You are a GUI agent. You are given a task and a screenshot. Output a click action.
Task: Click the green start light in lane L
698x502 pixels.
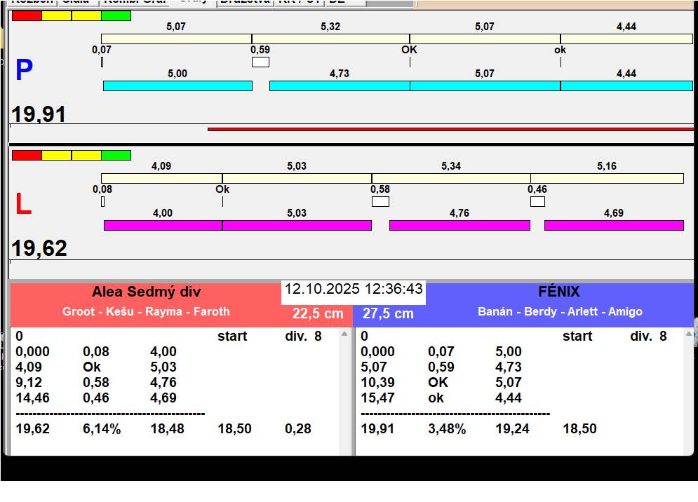116,156
